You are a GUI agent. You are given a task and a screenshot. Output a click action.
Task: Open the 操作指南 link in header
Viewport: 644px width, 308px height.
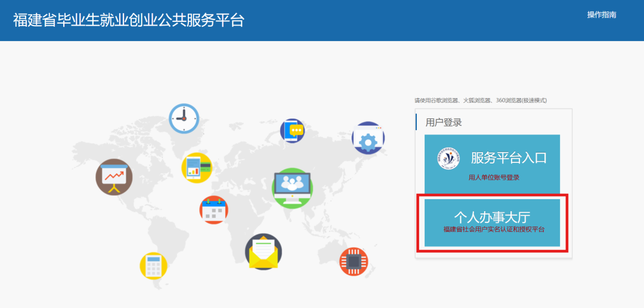602,15
